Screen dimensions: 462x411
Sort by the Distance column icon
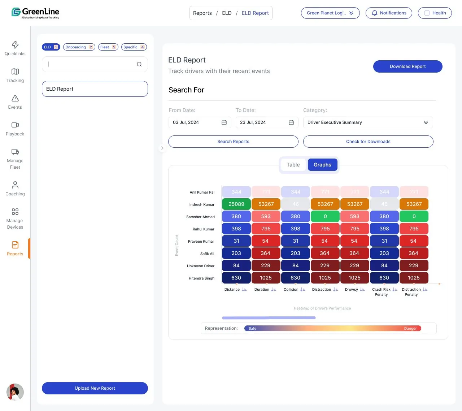244,290
